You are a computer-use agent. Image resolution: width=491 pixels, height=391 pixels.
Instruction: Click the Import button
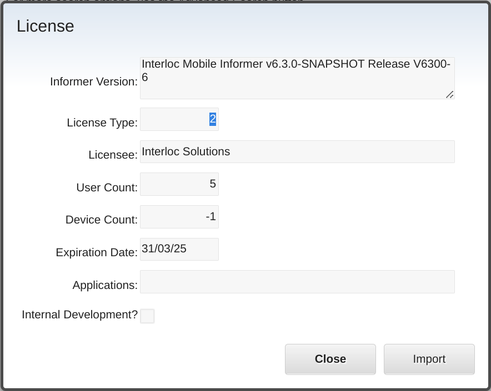(429, 359)
